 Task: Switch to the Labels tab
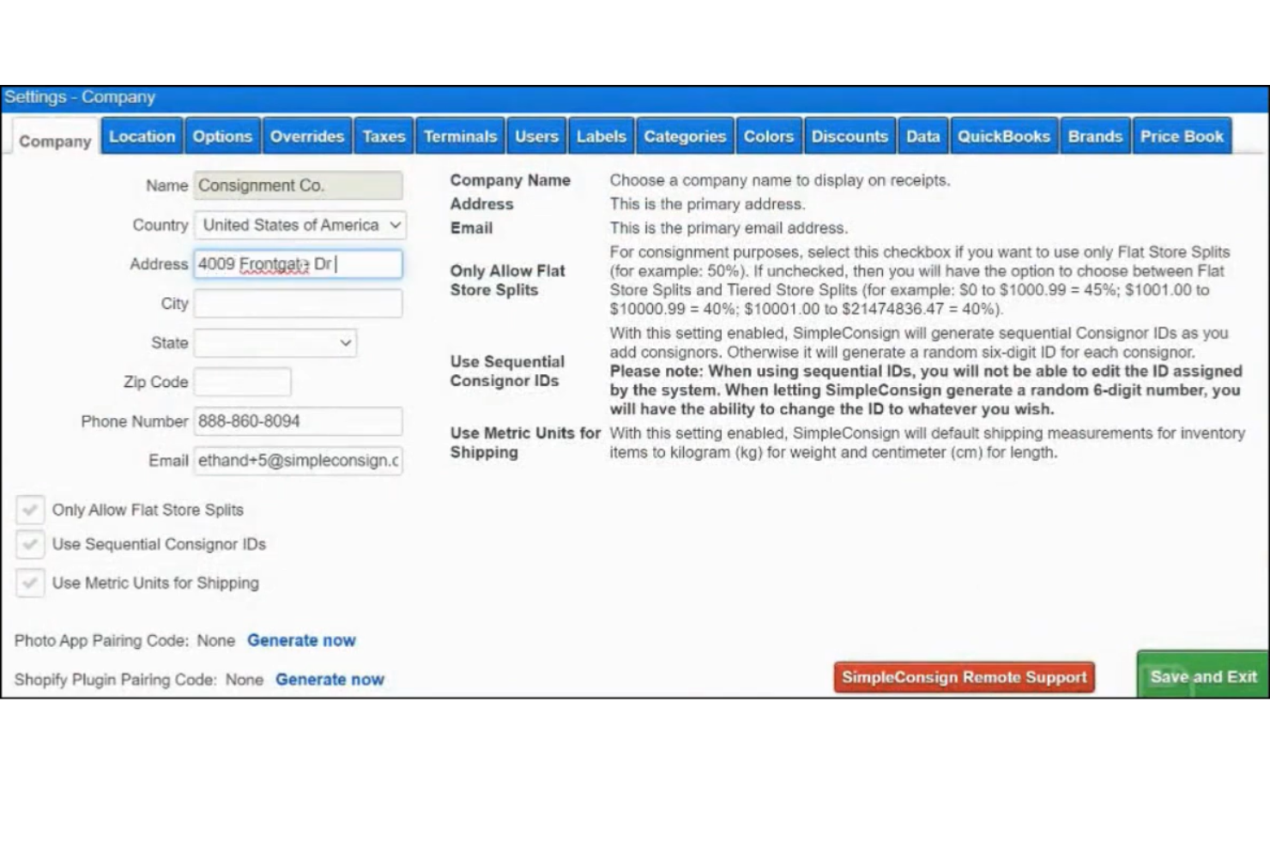tap(601, 136)
